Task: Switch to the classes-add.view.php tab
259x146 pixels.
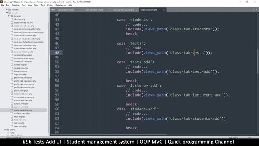Action: (66, 10)
